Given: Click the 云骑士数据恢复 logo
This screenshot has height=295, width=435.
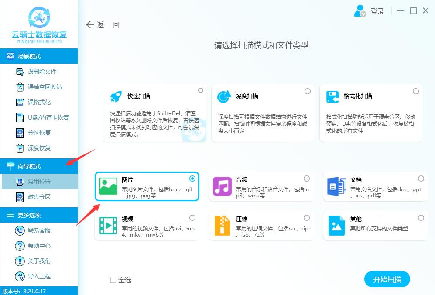Looking at the screenshot, I should pyautogui.click(x=39, y=25).
